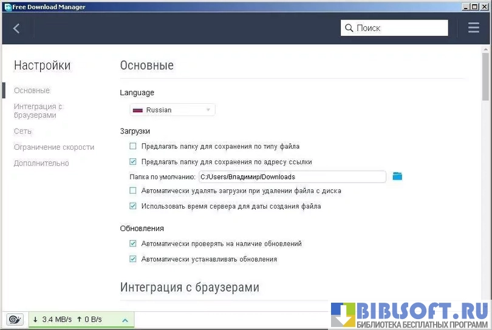
Task: Click the Free Download Manager title bar icon
Action: pos(7,7)
